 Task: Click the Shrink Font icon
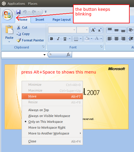(x=100, y=30)
